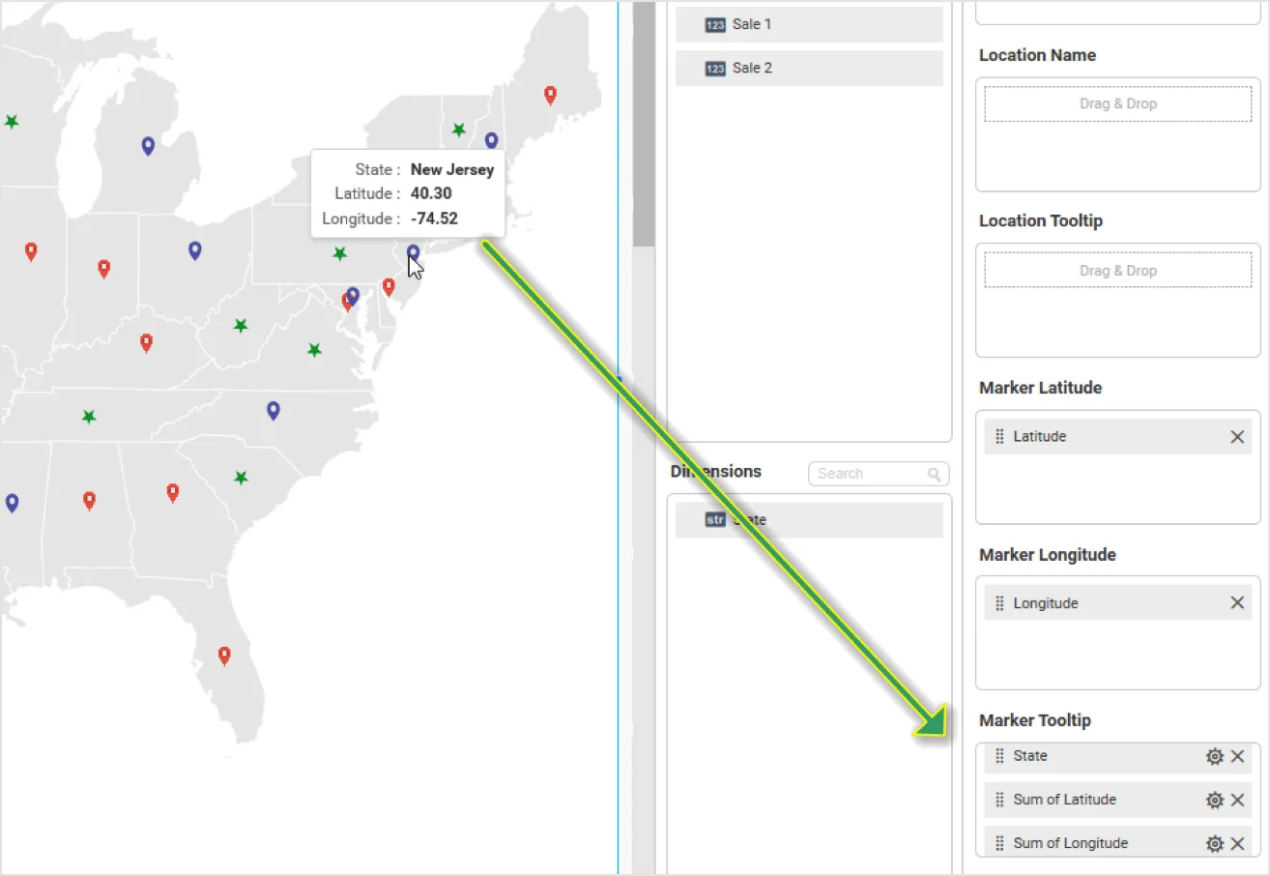
Task: Click the Maine red pin marker
Action: pos(550,94)
